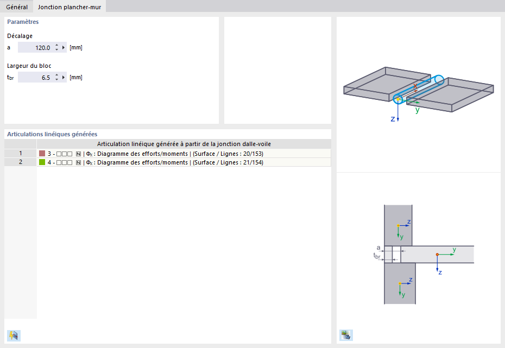Click the Paramètres section heading
The width and height of the screenshot is (505, 348).
coord(23,22)
